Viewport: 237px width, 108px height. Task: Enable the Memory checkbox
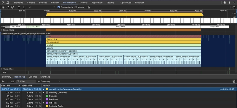pyautogui.click(x=76, y=7)
